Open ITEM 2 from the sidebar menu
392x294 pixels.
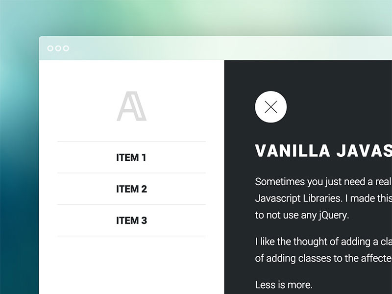coord(131,189)
